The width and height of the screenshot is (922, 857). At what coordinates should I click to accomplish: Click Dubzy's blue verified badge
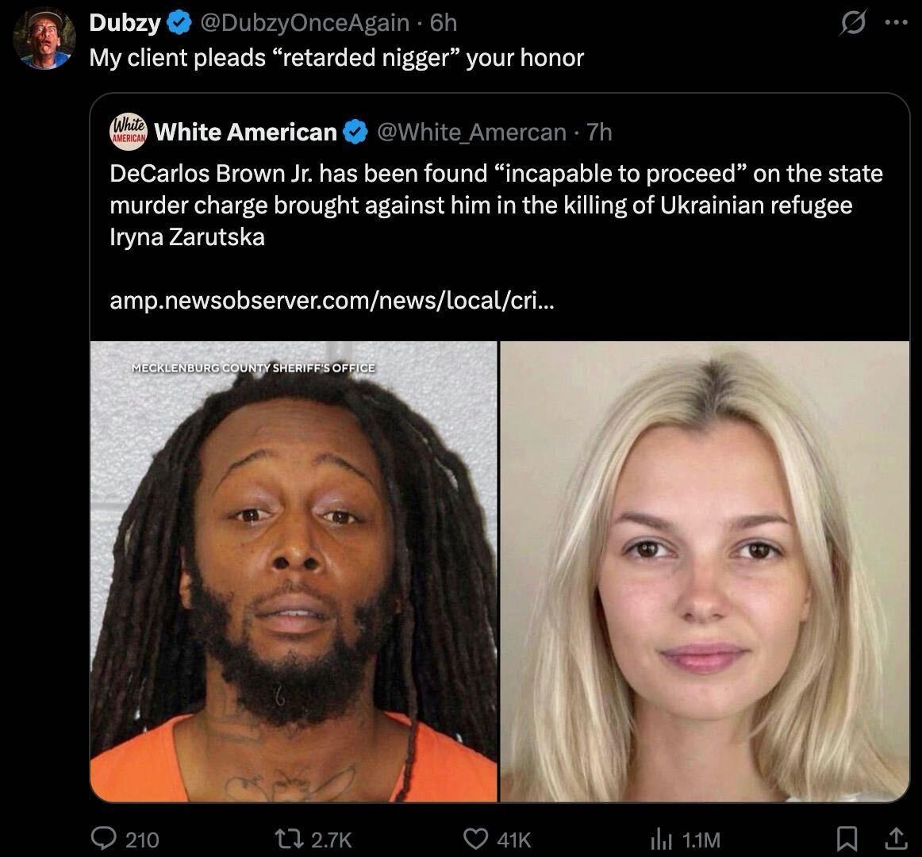(179, 23)
